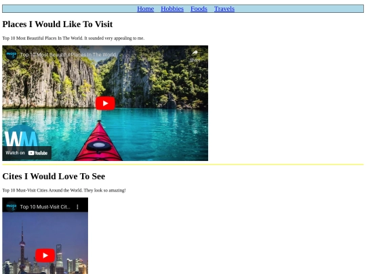Click the YouTube logo in Watch on badge
Viewport: 366px width, 274px height.
pyautogui.click(x=38, y=153)
